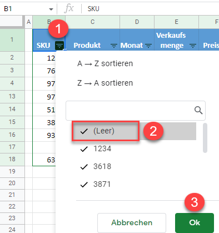The width and height of the screenshot is (219, 233).
Task: Open the SKU column filter icon
Action: [x=59, y=46]
